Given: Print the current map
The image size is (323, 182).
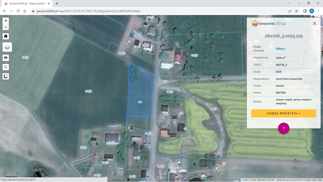Looking at the screenshot, I should tap(6, 58).
